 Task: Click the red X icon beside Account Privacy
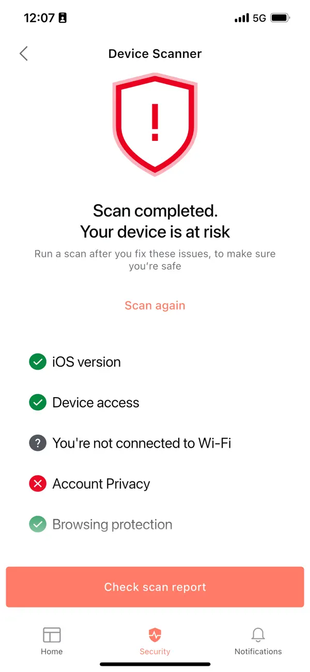[x=37, y=483]
